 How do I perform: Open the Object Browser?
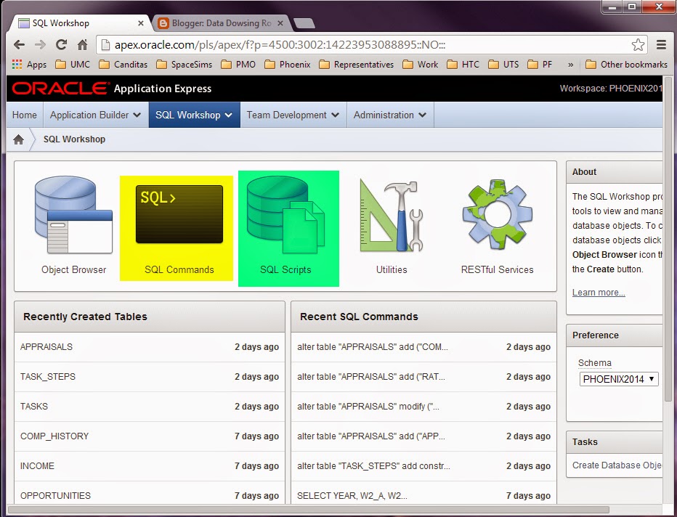point(73,214)
